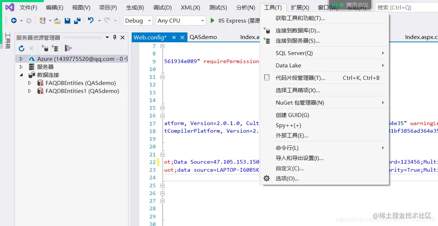The width and height of the screenshot is (438, 226).
Task: Click the navigate forward arrow icon
Action: coord(28,21)
